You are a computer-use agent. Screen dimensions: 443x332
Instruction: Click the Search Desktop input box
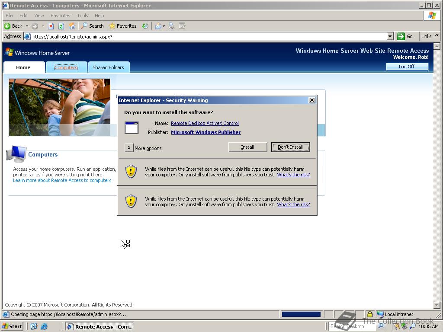[352, 326]
